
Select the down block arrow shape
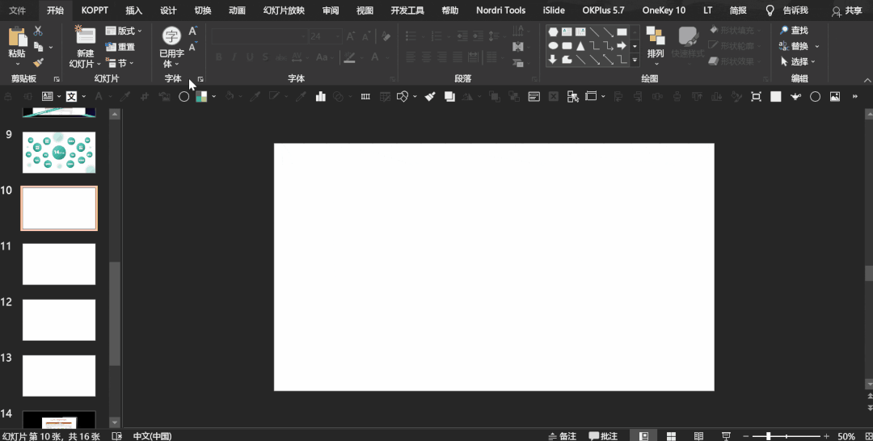553,60
